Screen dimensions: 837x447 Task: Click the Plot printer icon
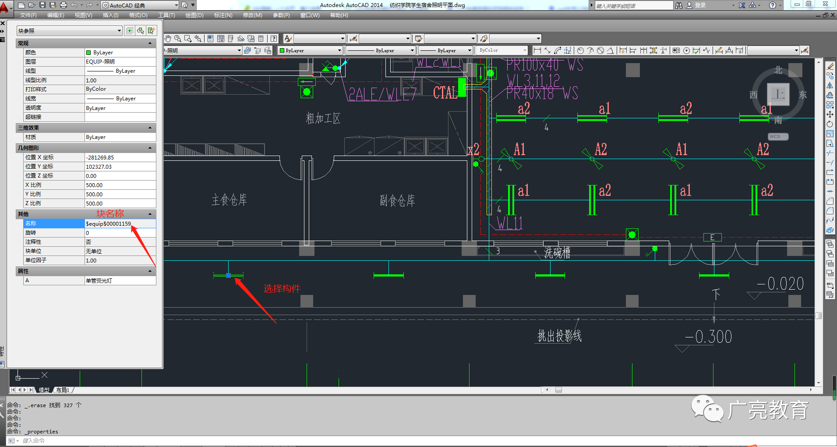(63, 5)
